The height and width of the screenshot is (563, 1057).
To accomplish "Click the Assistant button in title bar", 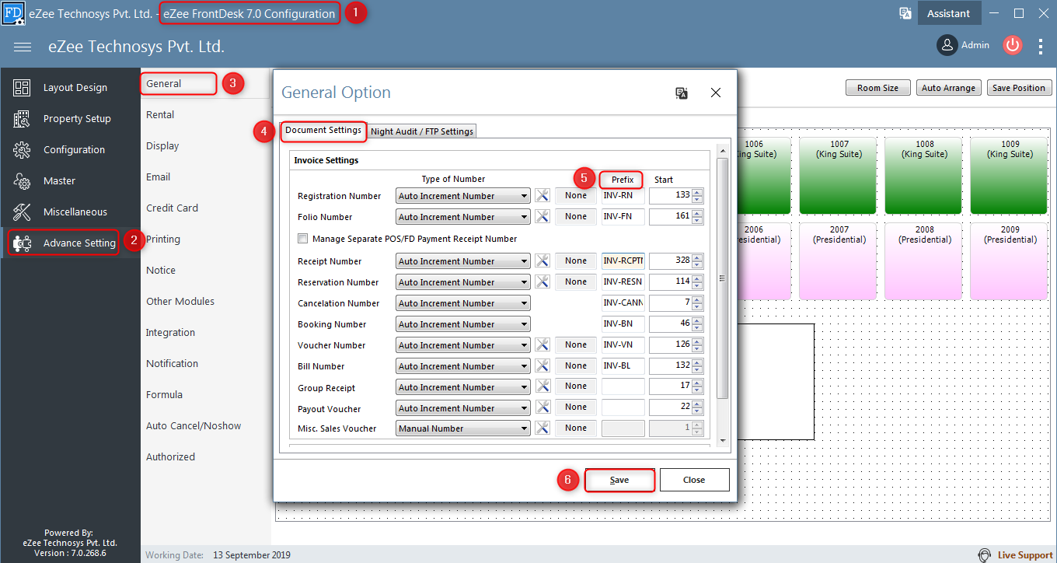I will point(949,13).
